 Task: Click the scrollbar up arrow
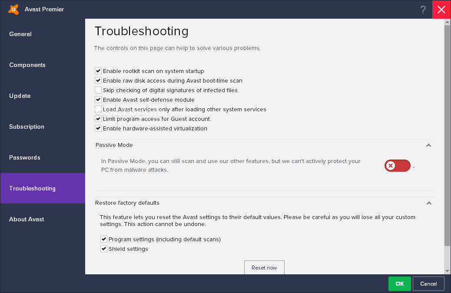pos(447,22)
